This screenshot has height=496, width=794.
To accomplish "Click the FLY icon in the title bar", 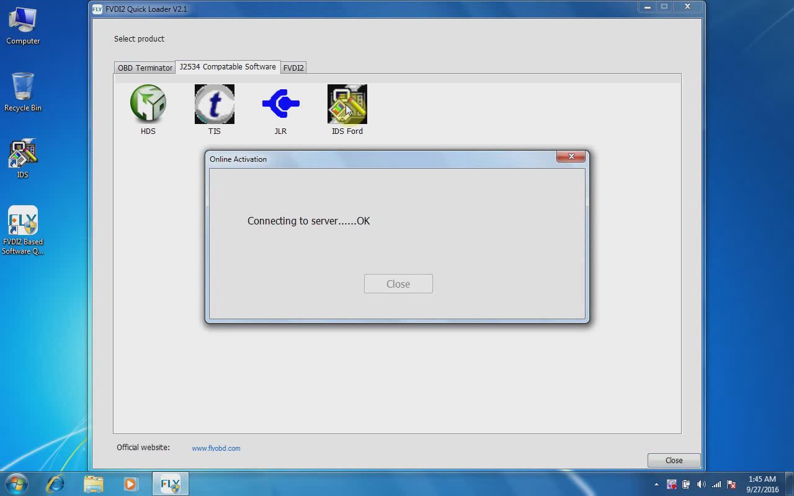I will (97, 9).
